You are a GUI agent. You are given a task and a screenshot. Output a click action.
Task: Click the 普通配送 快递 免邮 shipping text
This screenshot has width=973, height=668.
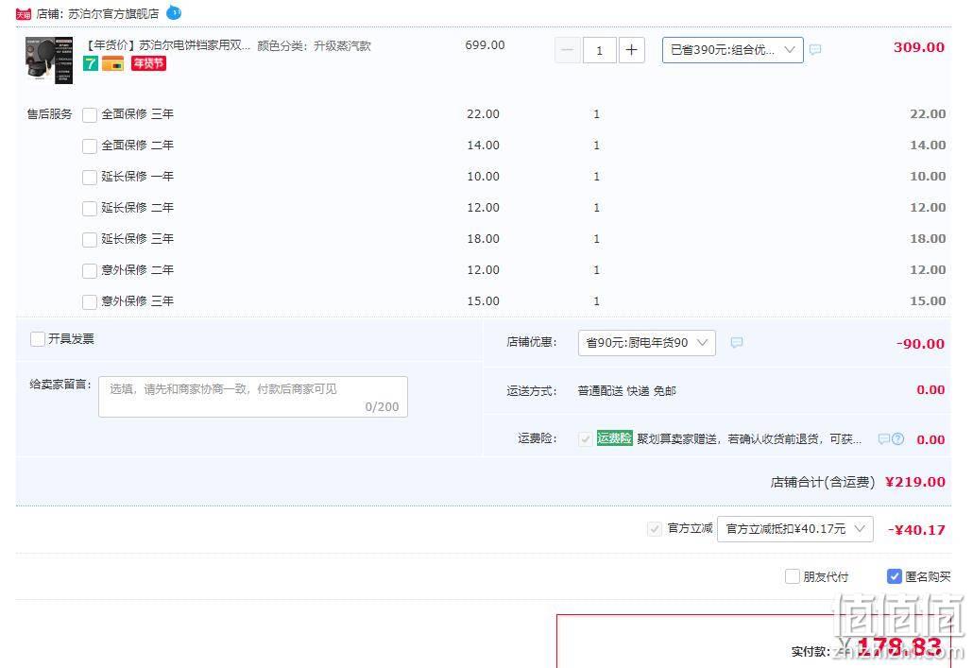click(626, 391)
